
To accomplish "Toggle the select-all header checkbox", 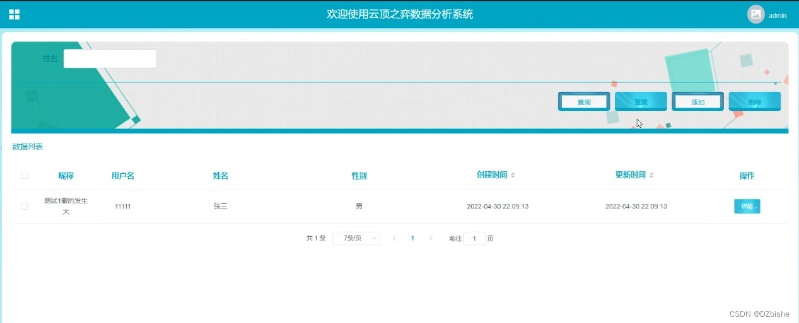I will [24, 176].
